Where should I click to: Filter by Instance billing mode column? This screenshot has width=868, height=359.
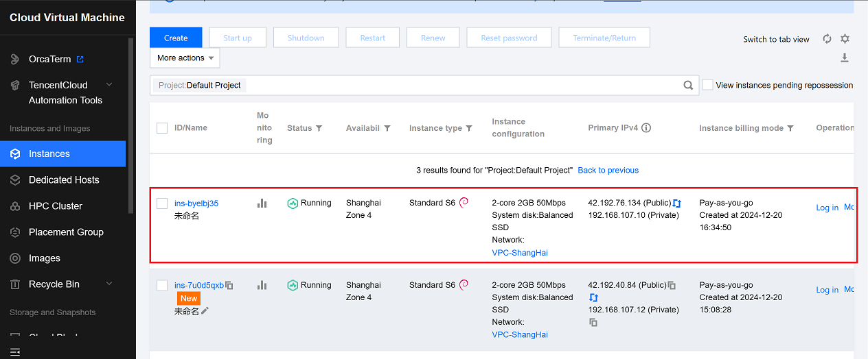coord(790,128)
